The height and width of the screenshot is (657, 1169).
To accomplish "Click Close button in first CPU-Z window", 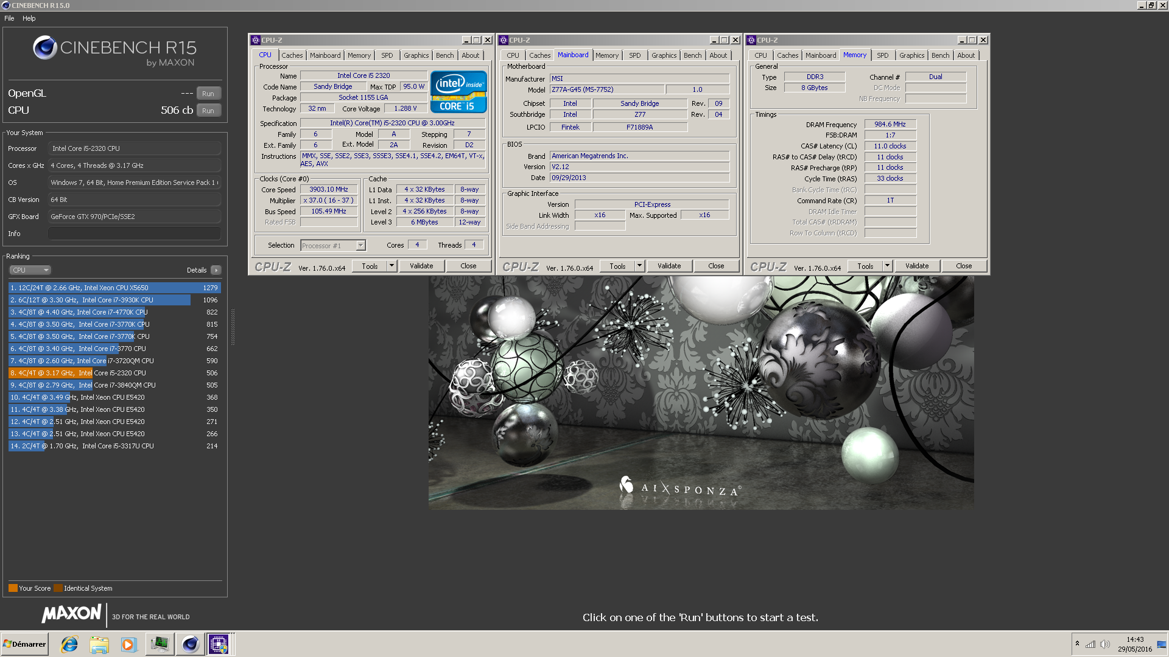I will [x=468, y=266].
